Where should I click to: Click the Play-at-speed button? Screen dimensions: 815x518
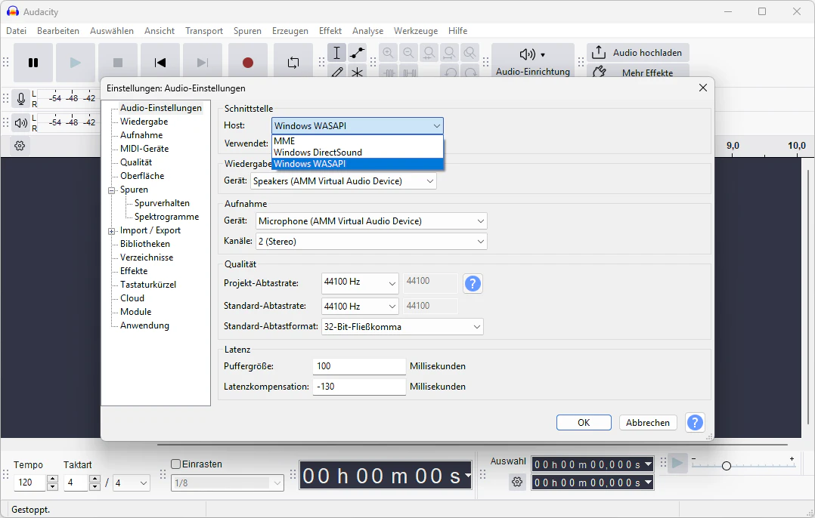(677, 462)
